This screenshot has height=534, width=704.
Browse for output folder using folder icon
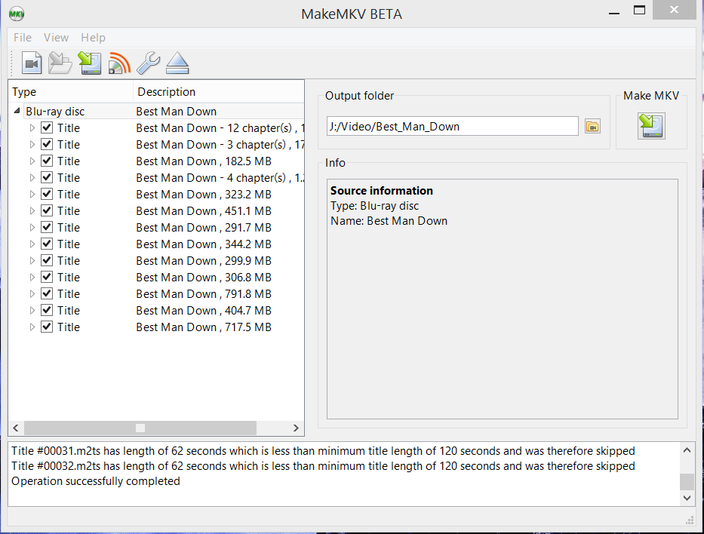pyautogui.click(x=592, y=127)
